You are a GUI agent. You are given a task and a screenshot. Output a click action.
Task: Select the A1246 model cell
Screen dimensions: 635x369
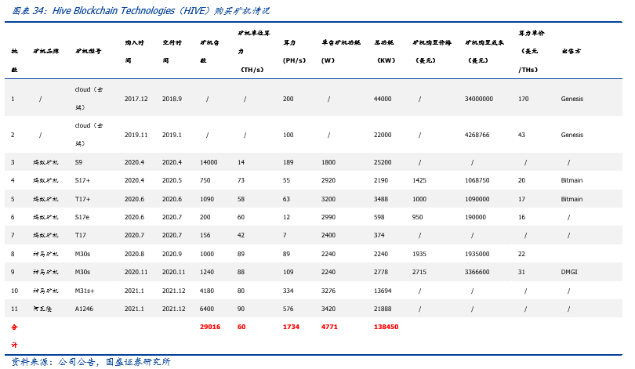click(84, 309)
